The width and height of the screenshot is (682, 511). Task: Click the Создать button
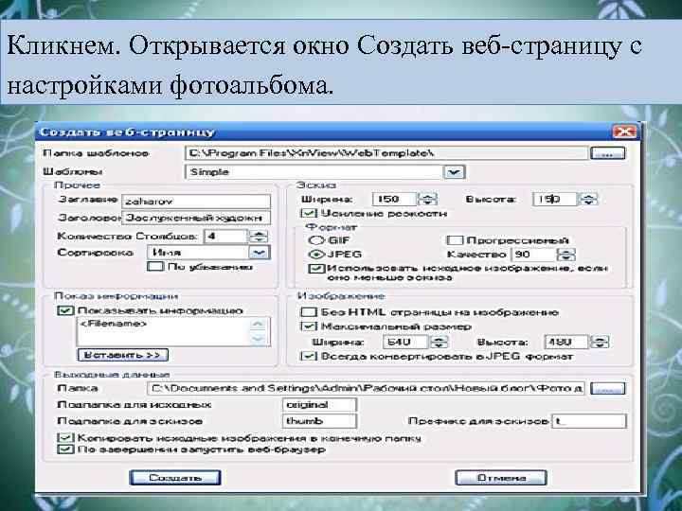coord(175,478)
